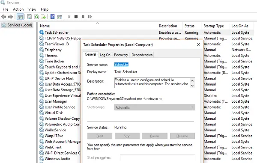Click the gear icon beside TeamViewer 13
257x163 pixels.
click(42, 44)
